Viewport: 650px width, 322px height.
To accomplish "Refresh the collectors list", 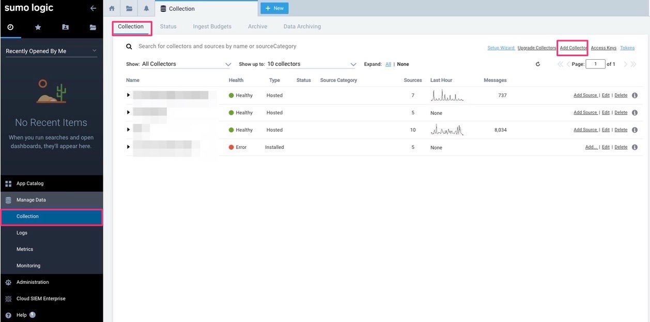I will click(x=537, y=64).
